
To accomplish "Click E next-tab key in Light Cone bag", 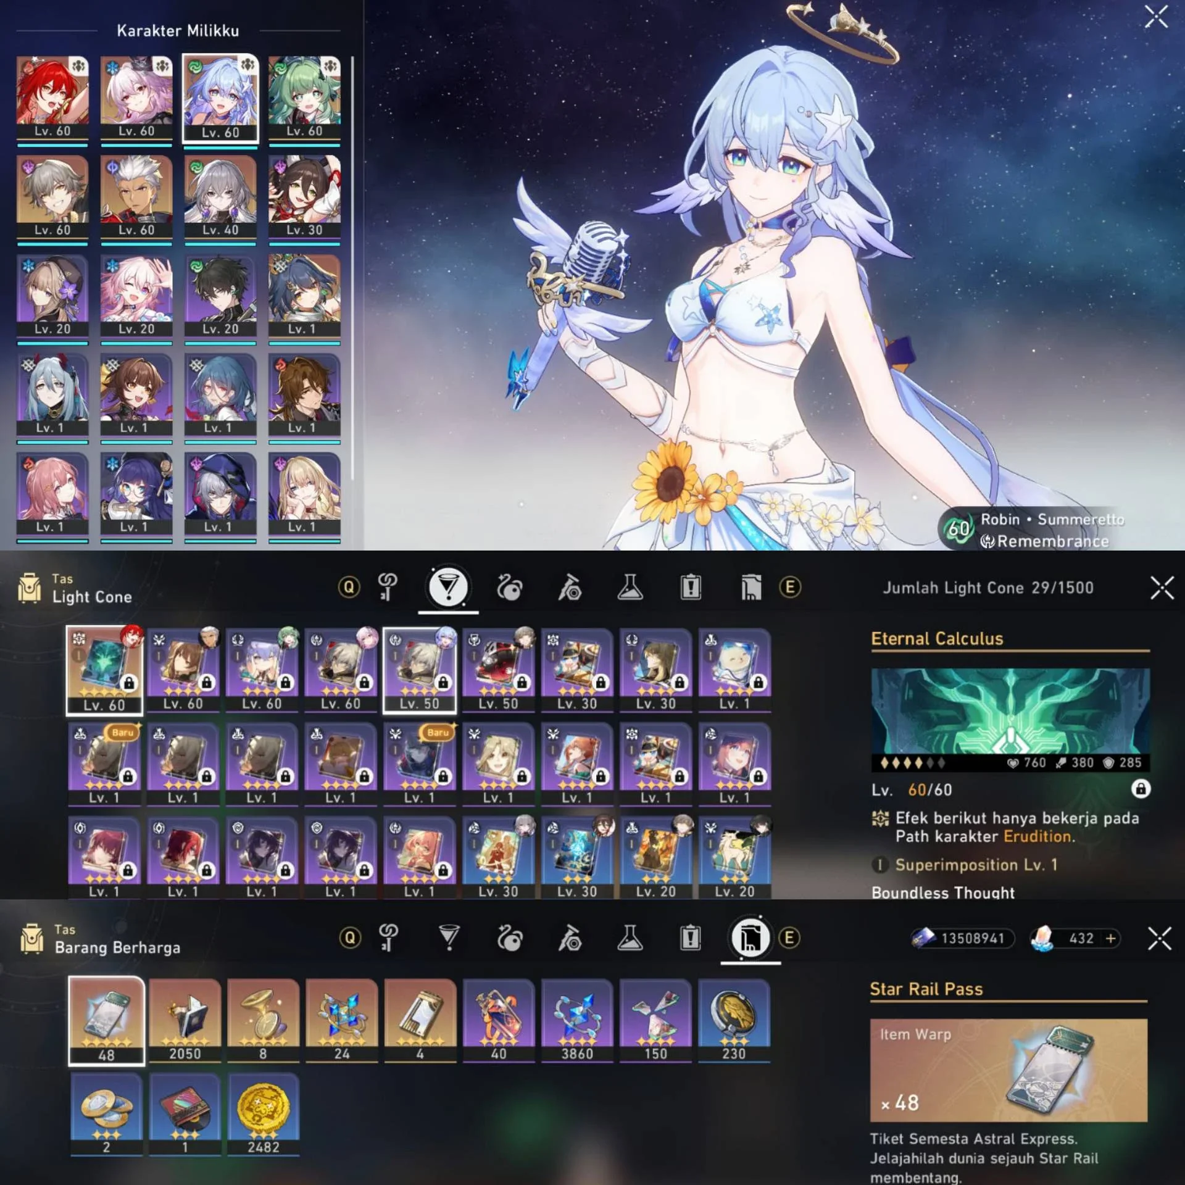I will [790, 587].
